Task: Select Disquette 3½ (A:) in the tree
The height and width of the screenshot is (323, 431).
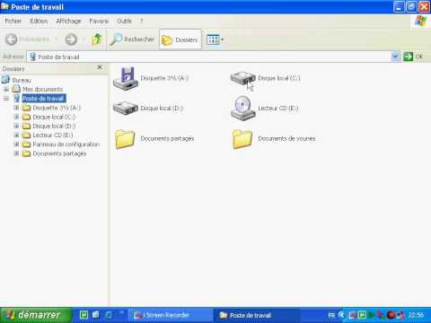Action: click(57, 108)
